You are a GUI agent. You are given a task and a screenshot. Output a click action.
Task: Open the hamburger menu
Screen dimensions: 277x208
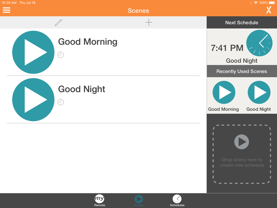click(7, 10)
